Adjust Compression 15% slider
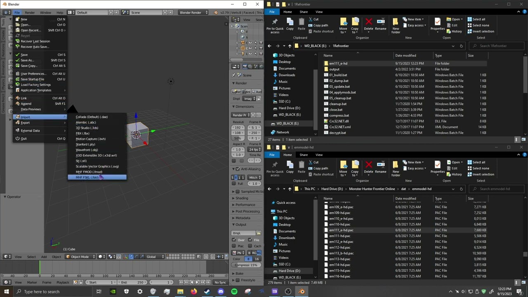This screenshot has width=528, height=297. pyautogui.click(x=246, y=265)
